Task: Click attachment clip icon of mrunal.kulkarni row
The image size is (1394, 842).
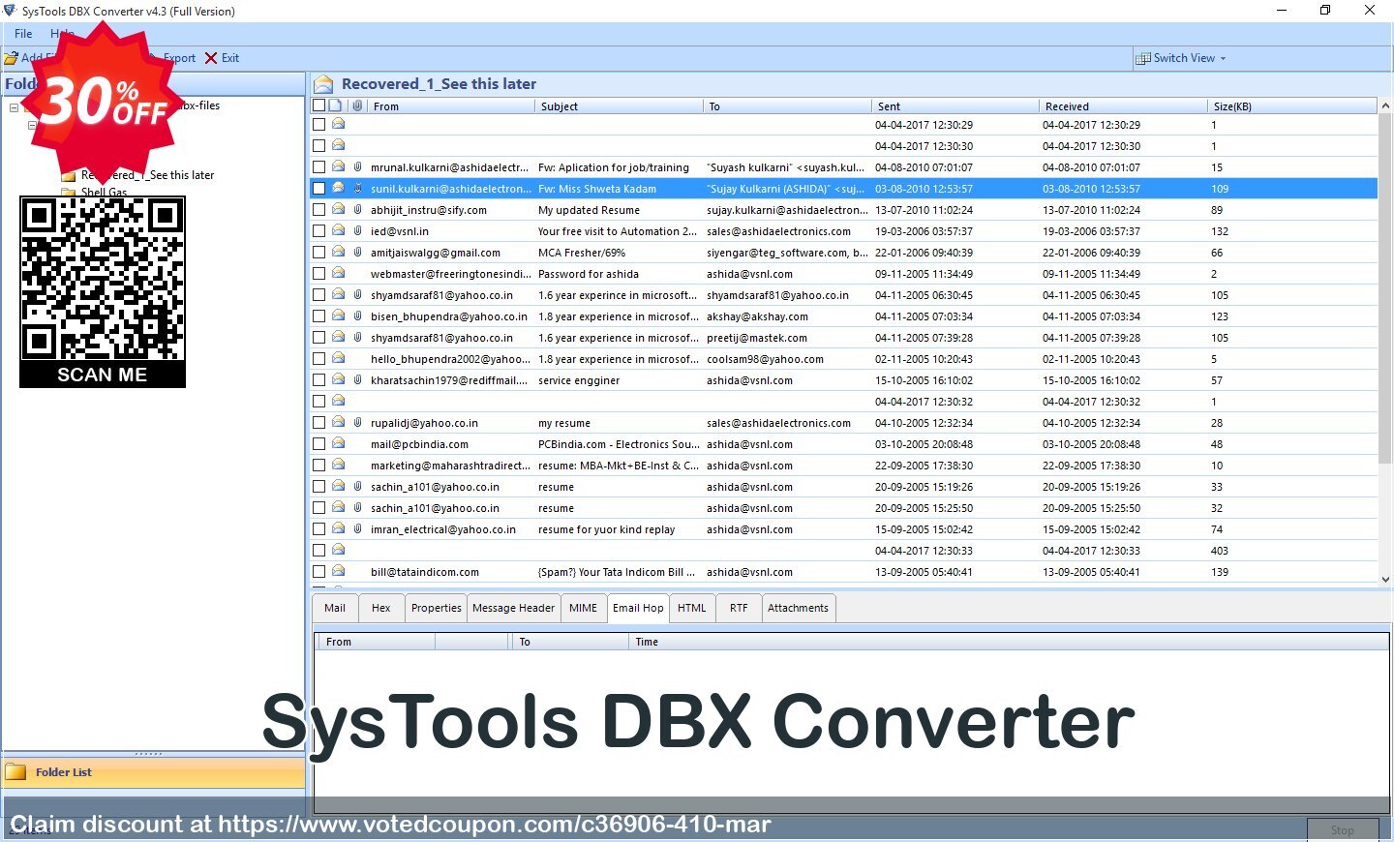Action: pyautogui.click(x=357, y=167)
